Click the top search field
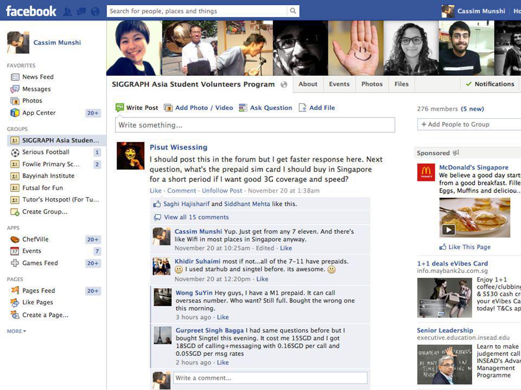521x390 pixels. [196, 11]
